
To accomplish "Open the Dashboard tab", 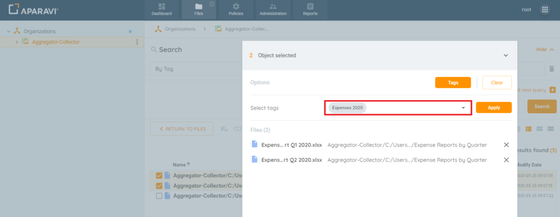I will (x=162, y=10).
